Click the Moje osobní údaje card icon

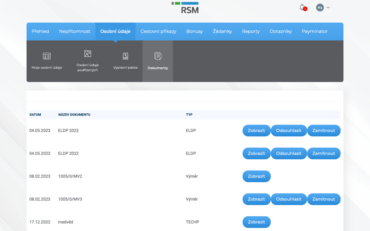click(x=47, y=56)
